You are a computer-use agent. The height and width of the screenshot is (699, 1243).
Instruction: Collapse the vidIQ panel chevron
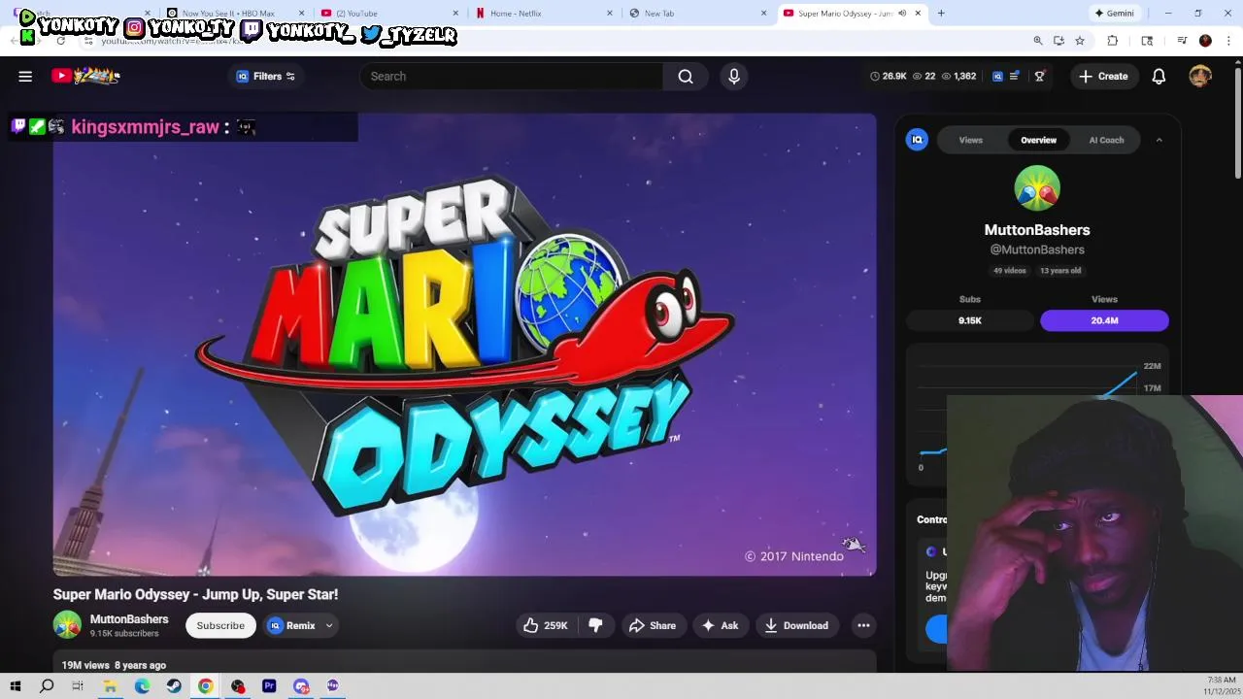pos(1159,140)
